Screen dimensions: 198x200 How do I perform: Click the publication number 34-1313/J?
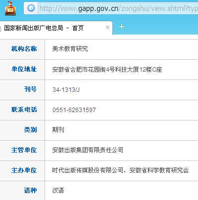[x=66, y=90]
